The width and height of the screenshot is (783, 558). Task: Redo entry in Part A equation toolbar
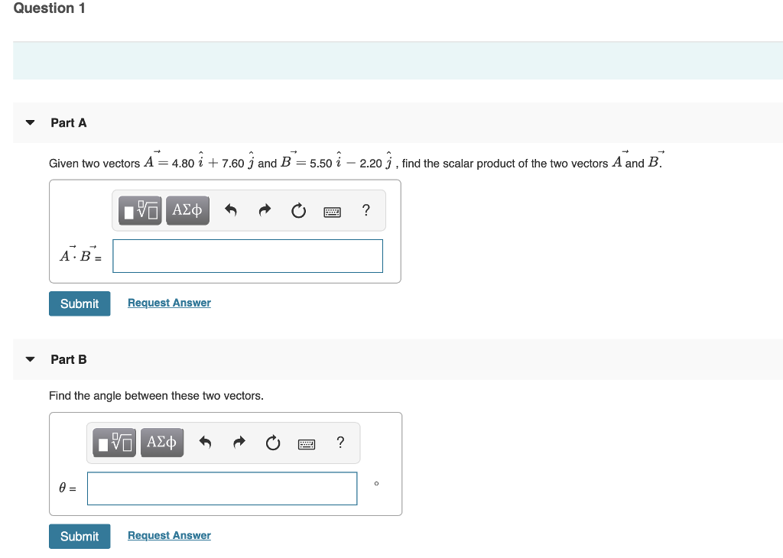(265, 209)
